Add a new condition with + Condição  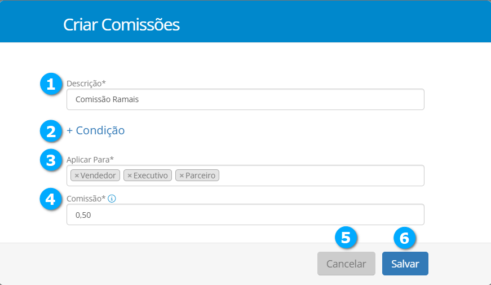(x=95, y=130)
